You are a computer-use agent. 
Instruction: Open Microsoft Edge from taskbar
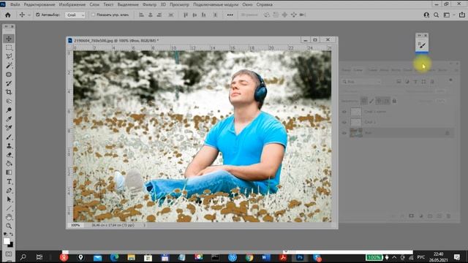pyautogui.click(x=114, y=257)
